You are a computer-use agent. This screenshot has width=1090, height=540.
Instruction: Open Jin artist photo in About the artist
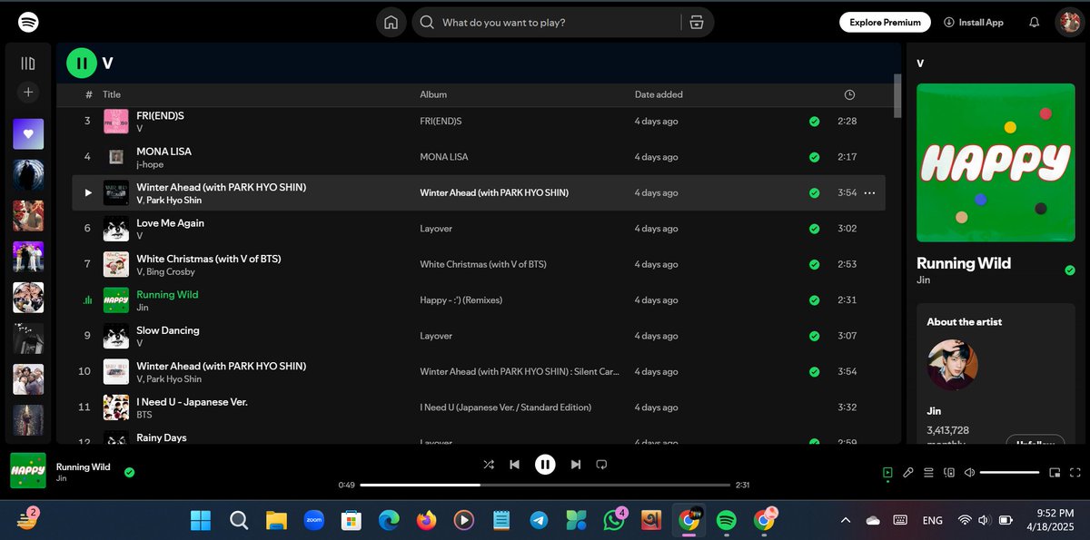(952, 366)
